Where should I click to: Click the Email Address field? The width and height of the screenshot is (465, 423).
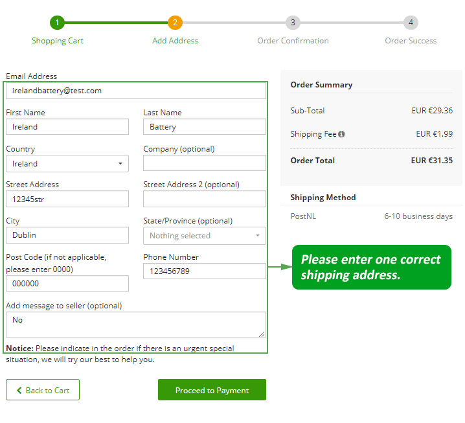(135, 91)
